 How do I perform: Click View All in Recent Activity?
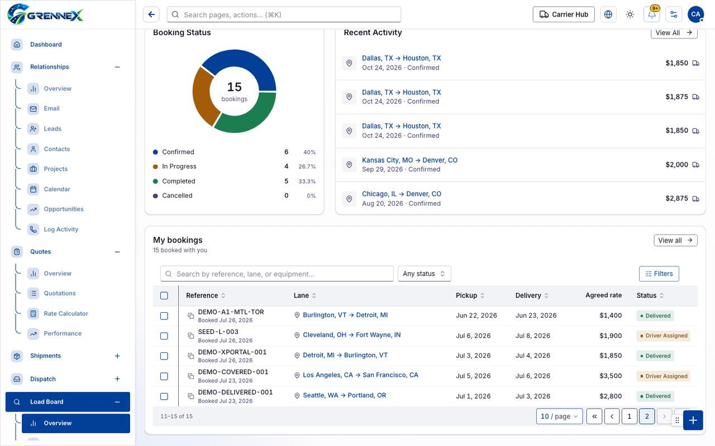point(674,33)
